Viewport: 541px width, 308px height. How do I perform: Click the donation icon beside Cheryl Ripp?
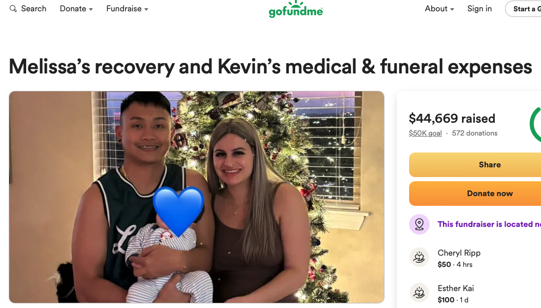[x=419, y=257]
